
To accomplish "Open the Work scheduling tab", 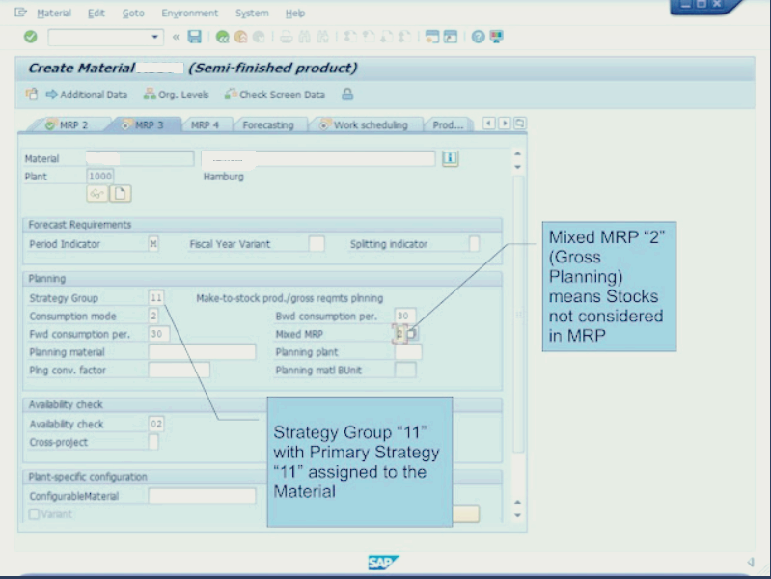I will tap(365, 124).
